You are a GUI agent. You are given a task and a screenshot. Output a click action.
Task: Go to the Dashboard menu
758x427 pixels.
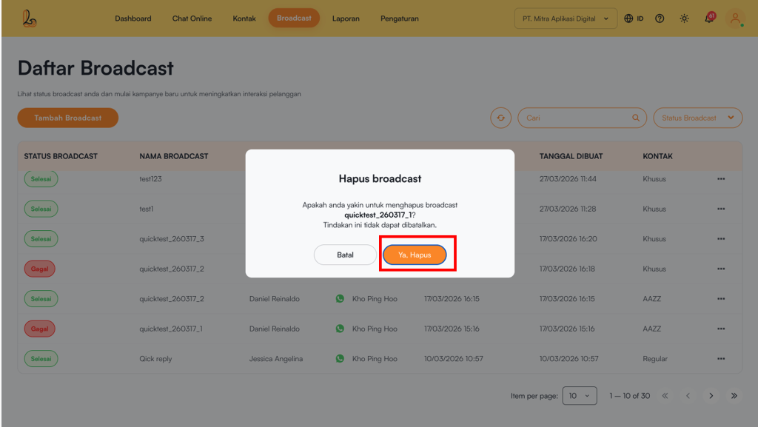pos(133,19)
